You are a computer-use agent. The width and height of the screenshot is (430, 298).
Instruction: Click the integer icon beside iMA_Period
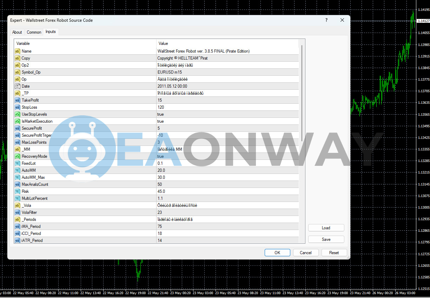[x=18, y=226]
